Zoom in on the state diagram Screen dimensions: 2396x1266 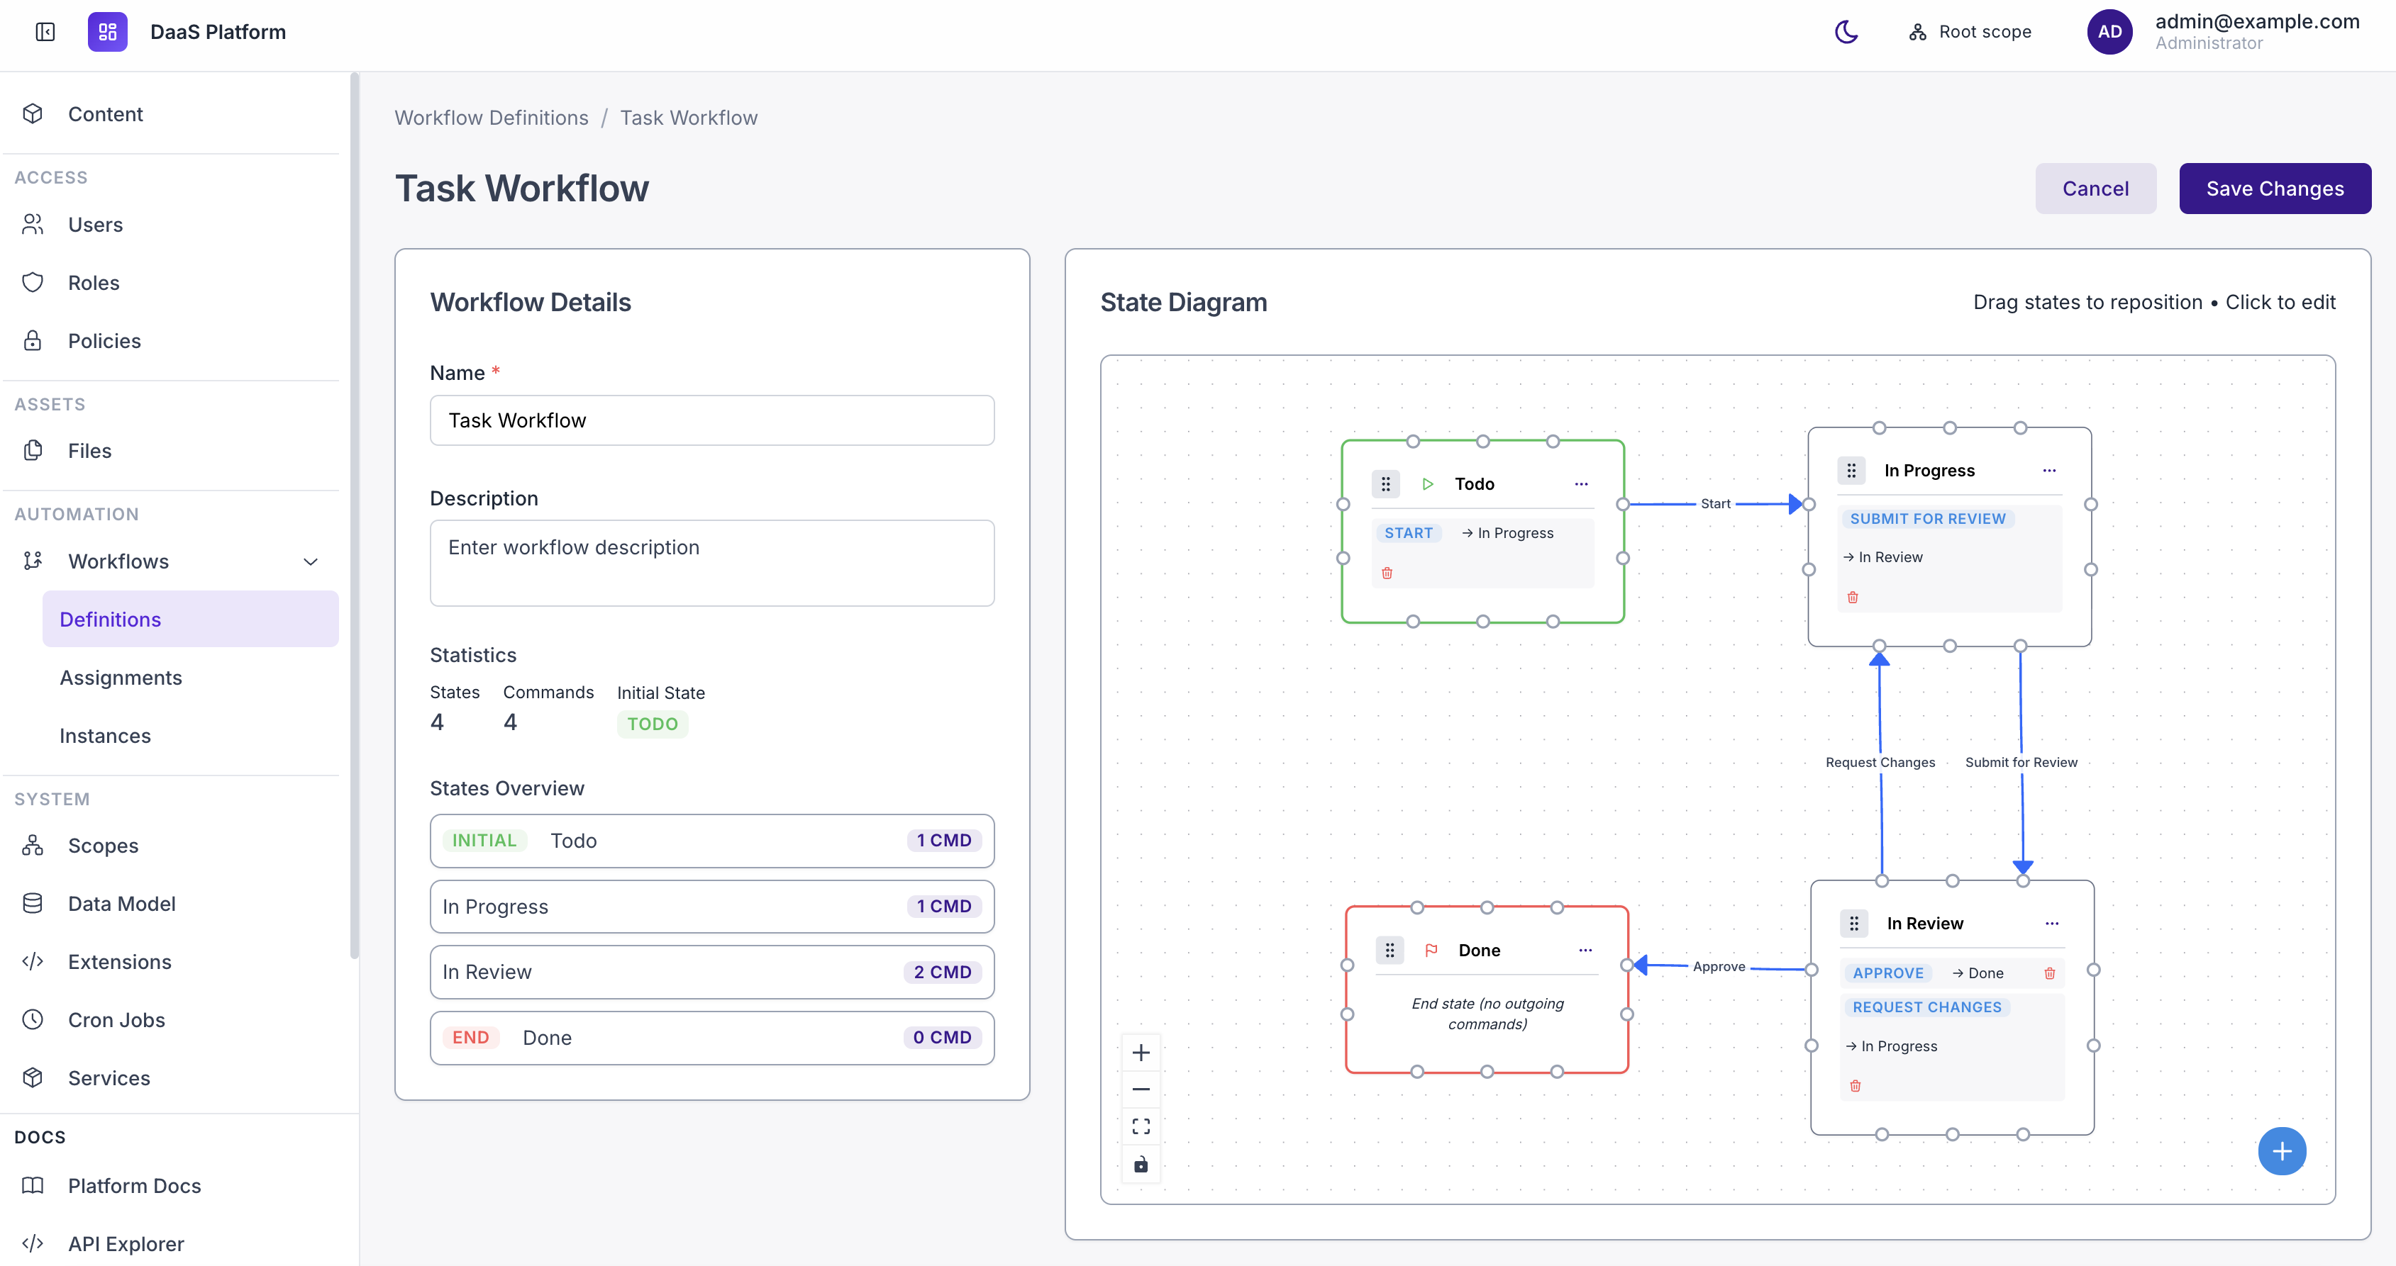coord(1141,1052)
